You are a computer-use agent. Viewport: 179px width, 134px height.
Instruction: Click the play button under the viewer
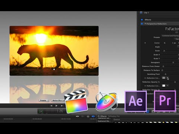pyautogui.click(x=56, y=106)
